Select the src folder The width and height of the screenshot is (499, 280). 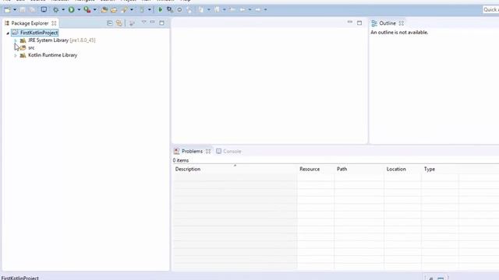(x=31, y=47)
